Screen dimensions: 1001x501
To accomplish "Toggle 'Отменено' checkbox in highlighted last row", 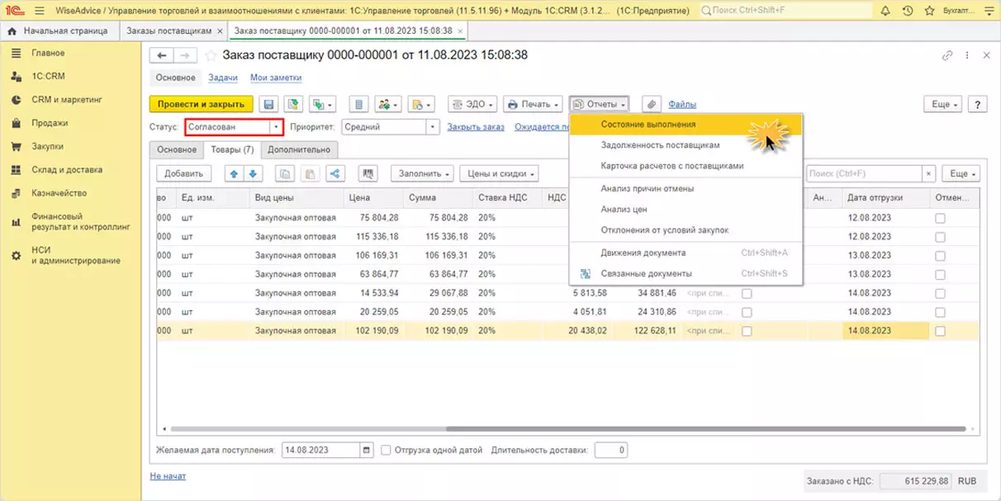I will [940, 331].
